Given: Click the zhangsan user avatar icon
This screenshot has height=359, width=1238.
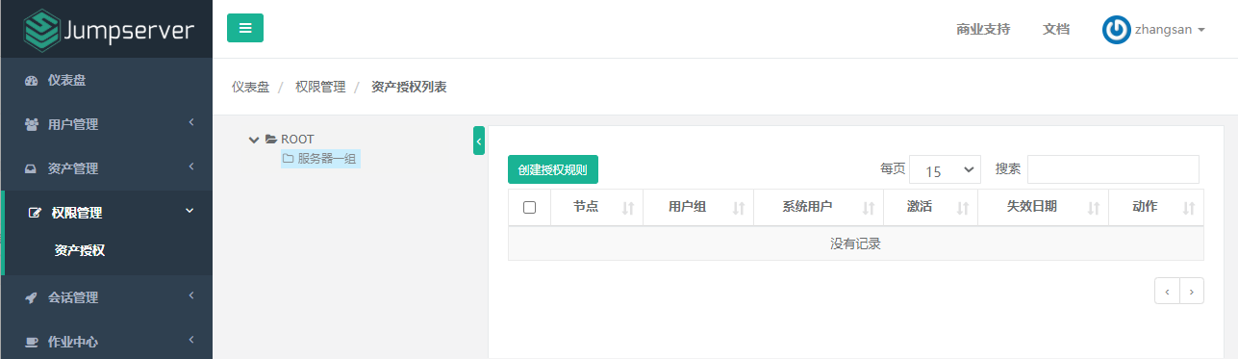Looking at the screenshot, I should (x=1116, y=30).
